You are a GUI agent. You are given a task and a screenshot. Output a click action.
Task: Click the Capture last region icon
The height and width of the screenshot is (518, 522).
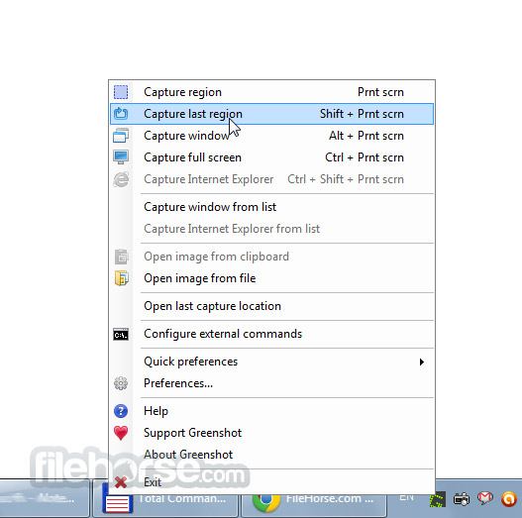[121, 114]
